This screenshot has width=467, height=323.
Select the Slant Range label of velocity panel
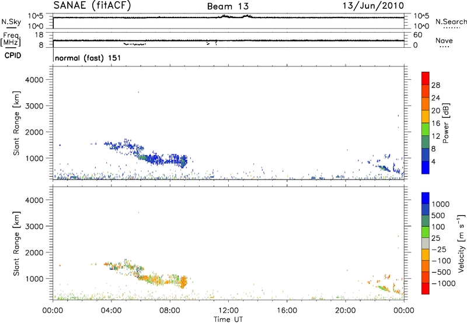pyautogui.click(x=16, y=244)
